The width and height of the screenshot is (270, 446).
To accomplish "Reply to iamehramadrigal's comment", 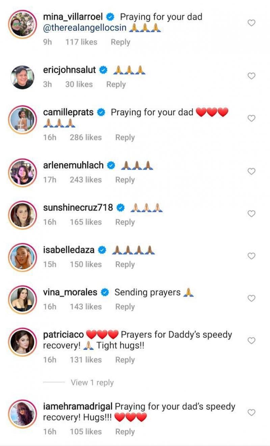I will pos(125,432).
